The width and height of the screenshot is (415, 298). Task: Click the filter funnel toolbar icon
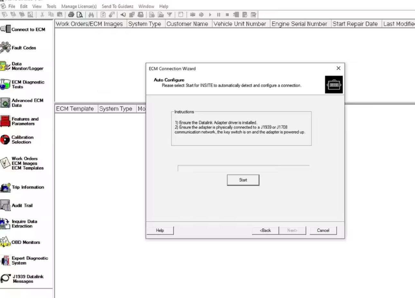170,14
